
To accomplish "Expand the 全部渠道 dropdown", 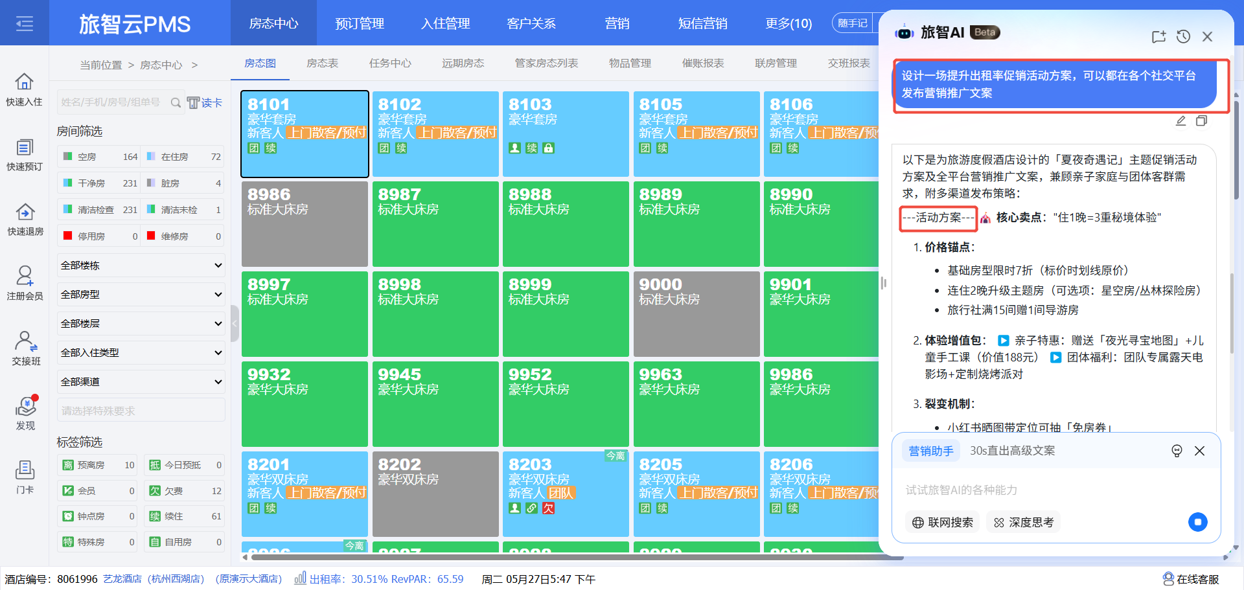I will tap(141, 382).
